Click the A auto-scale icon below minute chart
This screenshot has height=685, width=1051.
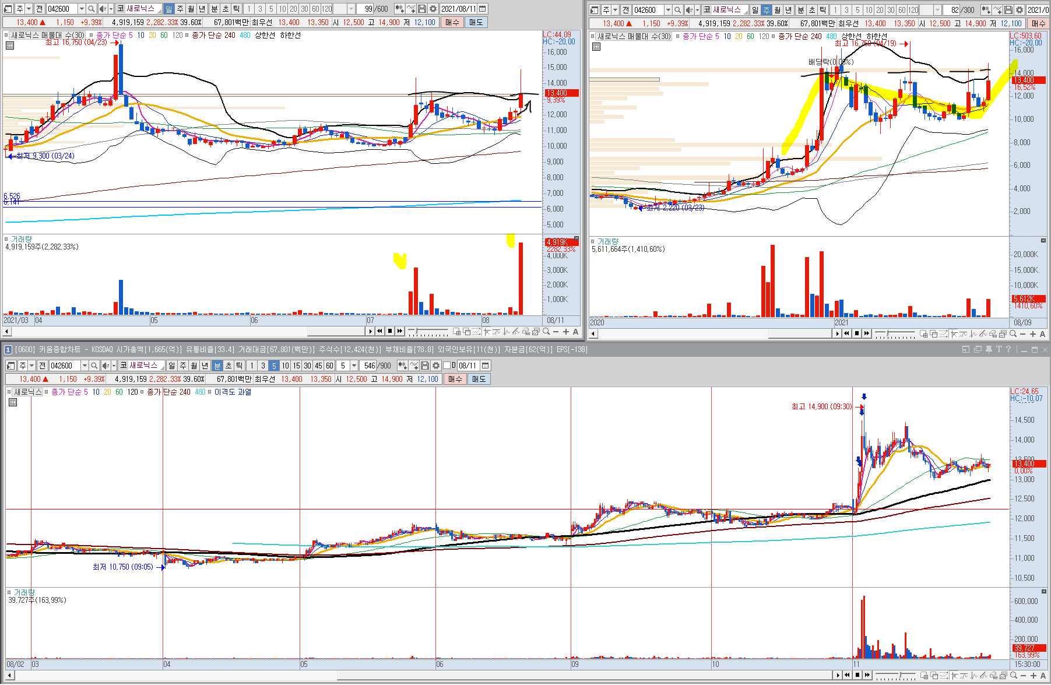1043,676
